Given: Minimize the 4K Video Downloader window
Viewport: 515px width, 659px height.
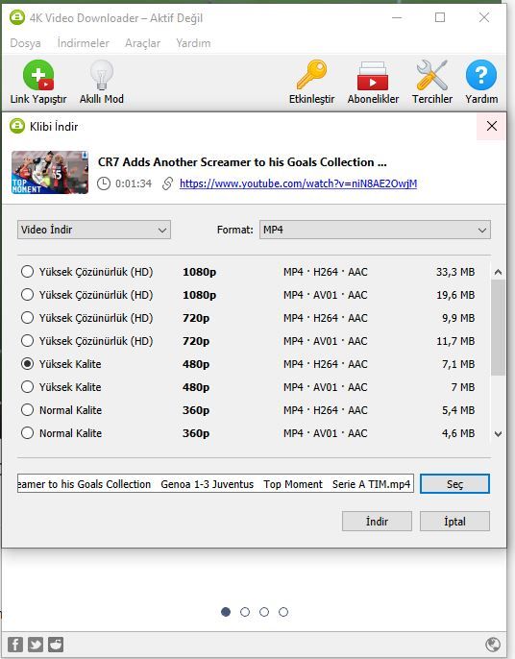Looking at the screenshot, I should click(x=397, y=17).
